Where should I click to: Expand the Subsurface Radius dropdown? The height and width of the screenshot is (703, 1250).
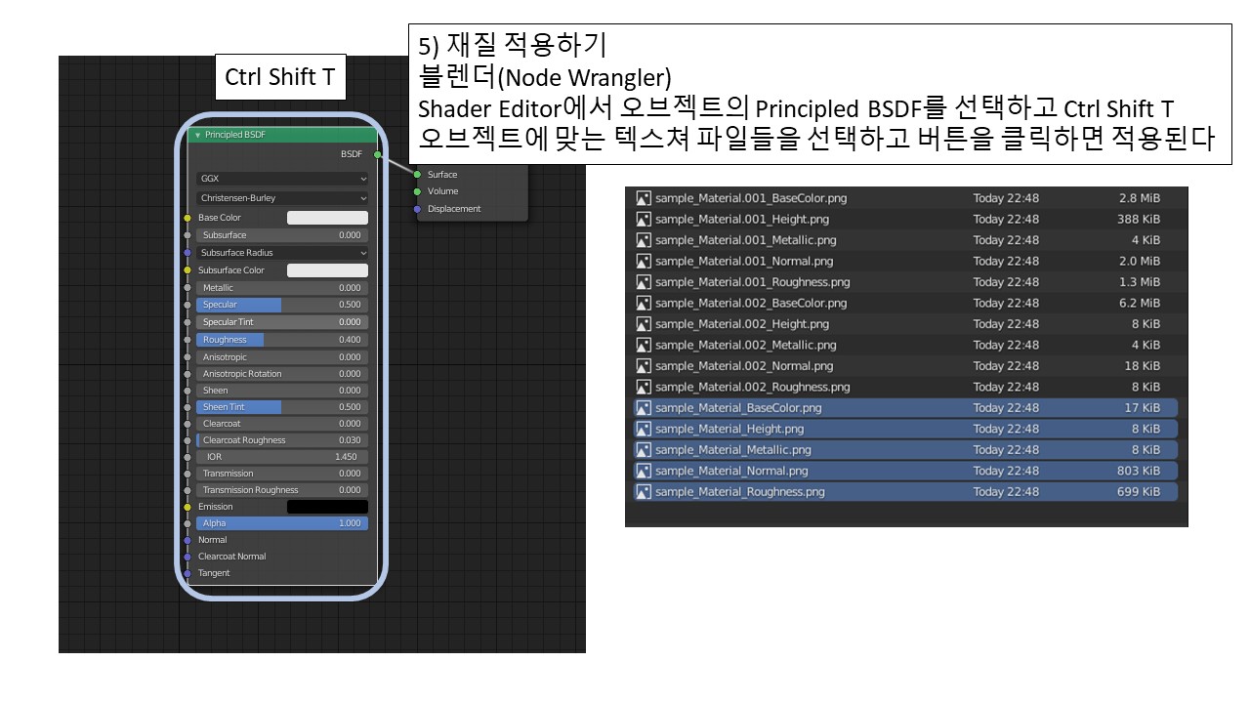[x=282, y=253]
